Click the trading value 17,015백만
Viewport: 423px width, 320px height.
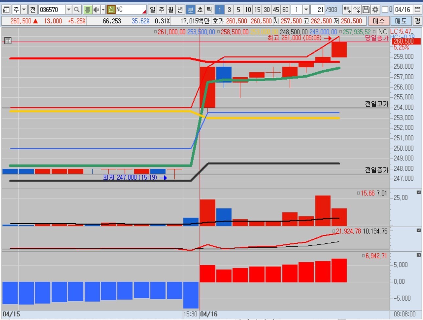(195, 21)
